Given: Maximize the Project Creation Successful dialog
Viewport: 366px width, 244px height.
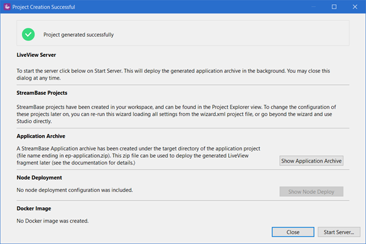Looking at the screenshot, I should [334, 7].
